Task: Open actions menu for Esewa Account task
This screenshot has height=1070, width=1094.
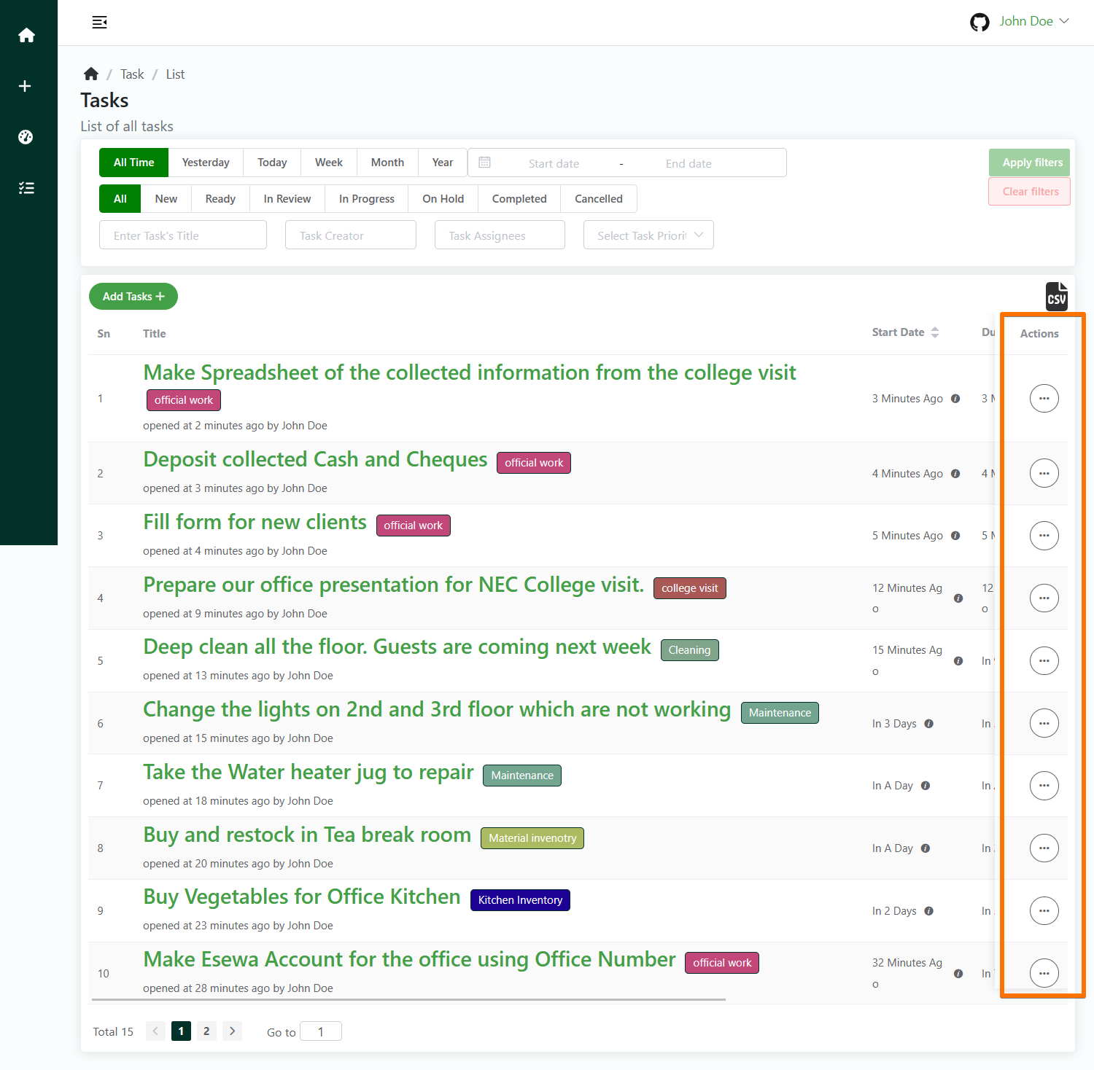Action: (x=1044, y=974)
